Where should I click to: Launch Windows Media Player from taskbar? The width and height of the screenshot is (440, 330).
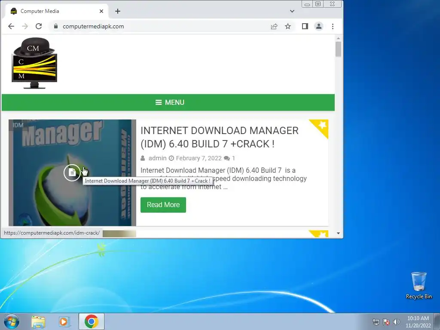click(x=64, y=321)
